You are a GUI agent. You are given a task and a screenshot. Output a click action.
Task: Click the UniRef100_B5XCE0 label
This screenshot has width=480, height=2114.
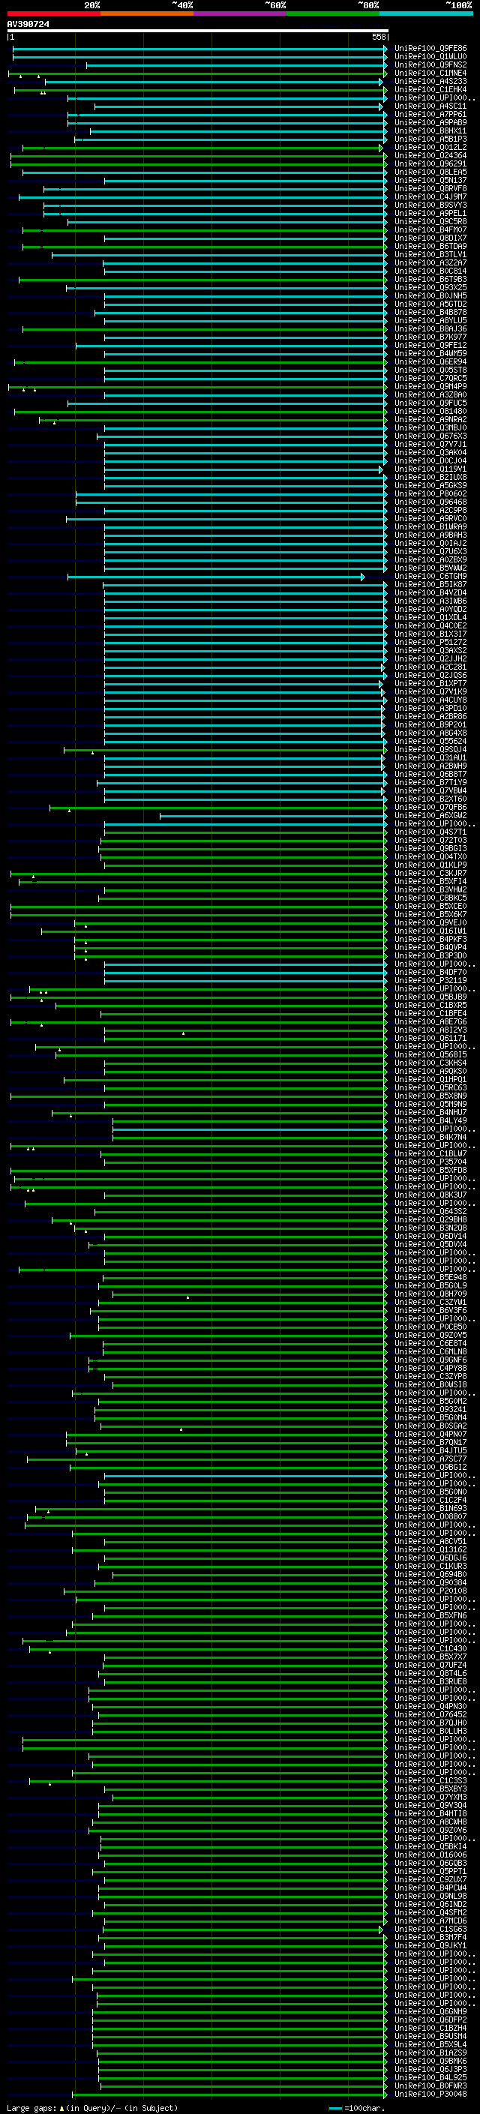coord(430,906)
